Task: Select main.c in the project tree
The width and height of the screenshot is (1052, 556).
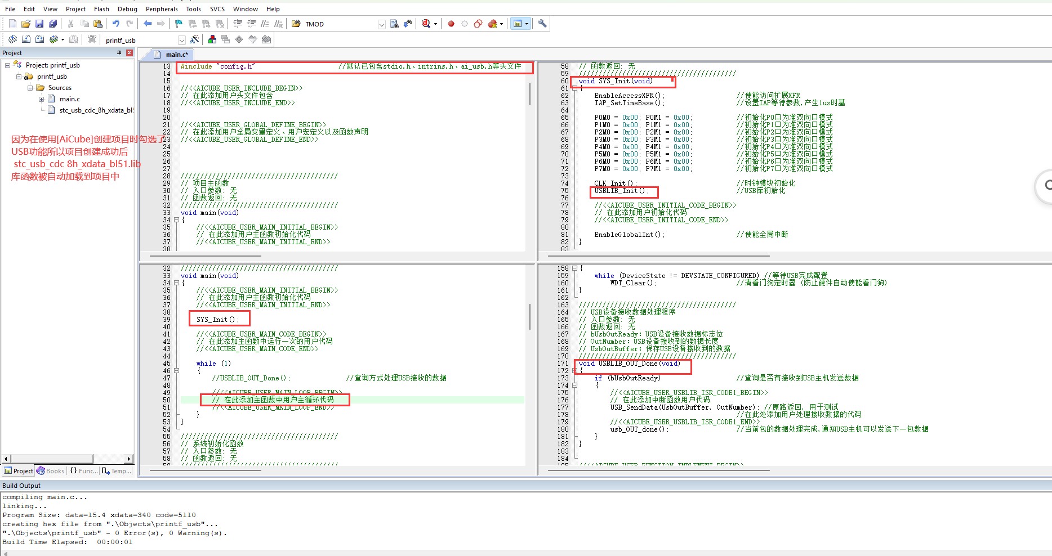Action: [70, 99]
